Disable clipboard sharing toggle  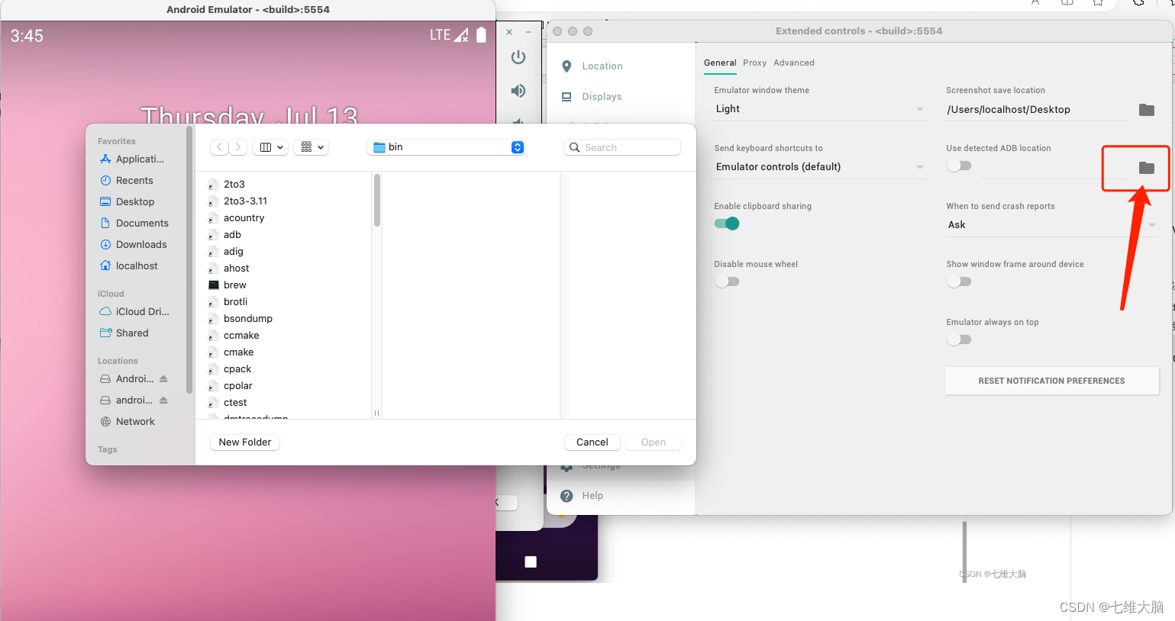tap(727, 224)
